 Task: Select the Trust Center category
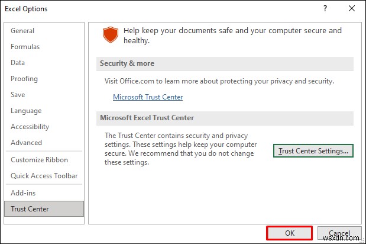(x=30, y=209)
